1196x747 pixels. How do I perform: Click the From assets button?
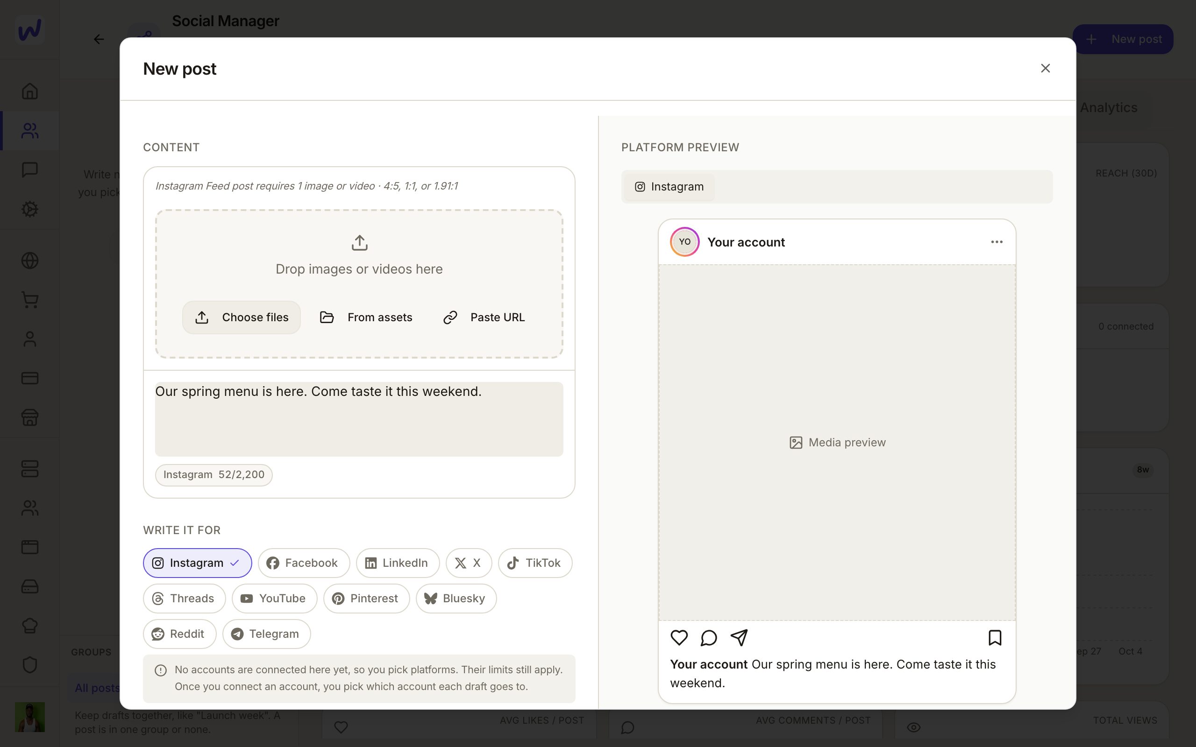pos(366,317)
